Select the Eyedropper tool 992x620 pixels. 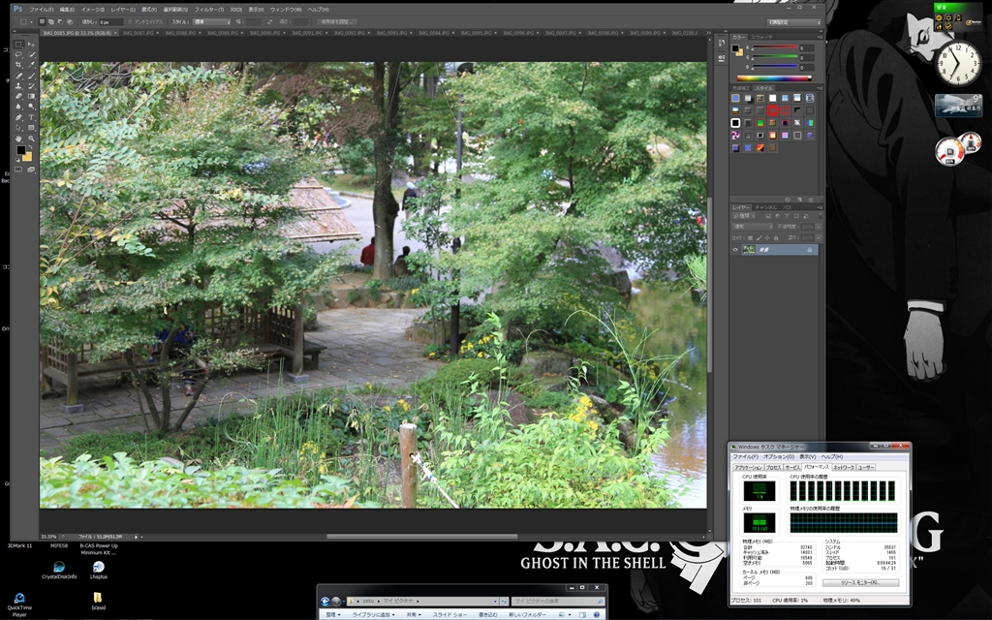[31, 65]
